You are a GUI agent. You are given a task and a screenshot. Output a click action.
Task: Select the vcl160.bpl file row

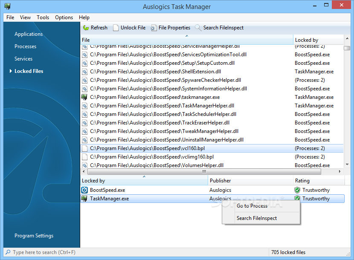(x=212, y=148)
